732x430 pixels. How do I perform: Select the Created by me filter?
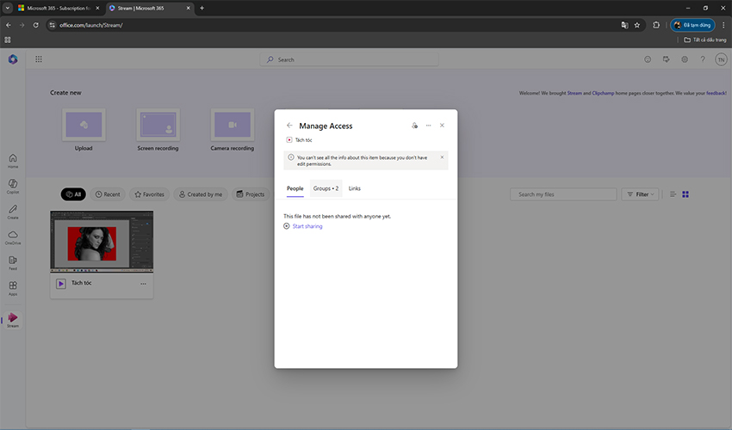[x=201, y=194]
